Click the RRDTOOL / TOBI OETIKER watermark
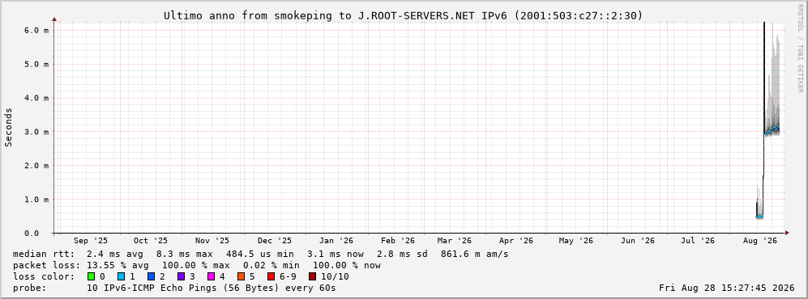 tap(800, 48)
